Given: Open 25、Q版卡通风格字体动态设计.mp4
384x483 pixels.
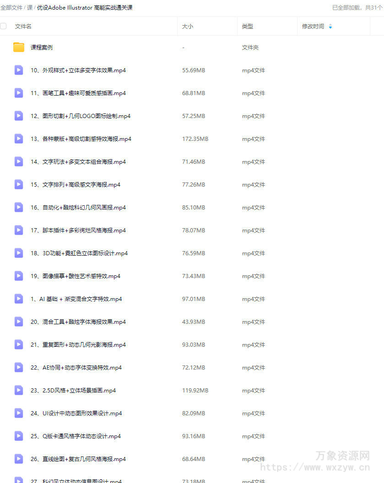Looking at the screenshot, I should coord(76,436).
